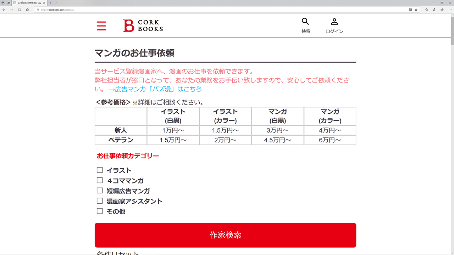Add page to favorites star icon
The image size is (454, 255).
point(416,10)
